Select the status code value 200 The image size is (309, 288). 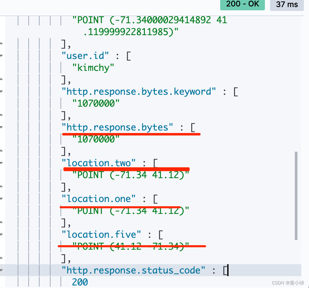[x=80, y=282]
